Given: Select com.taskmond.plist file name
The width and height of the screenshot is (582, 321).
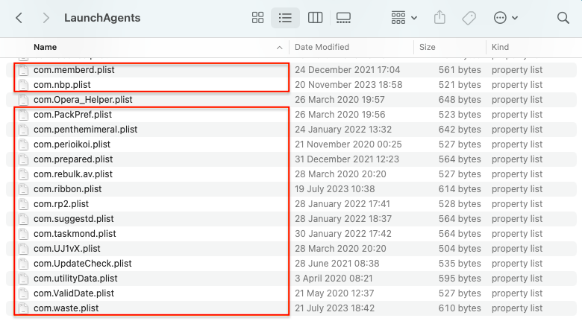Looking at the screenshot, I should [75, 234].
